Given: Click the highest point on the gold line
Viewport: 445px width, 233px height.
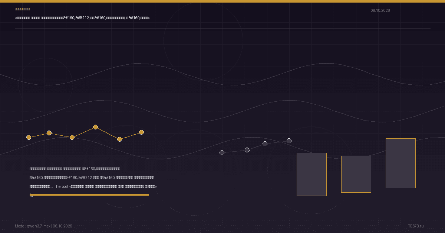Looking at the screenshot, I should [95, 127].
